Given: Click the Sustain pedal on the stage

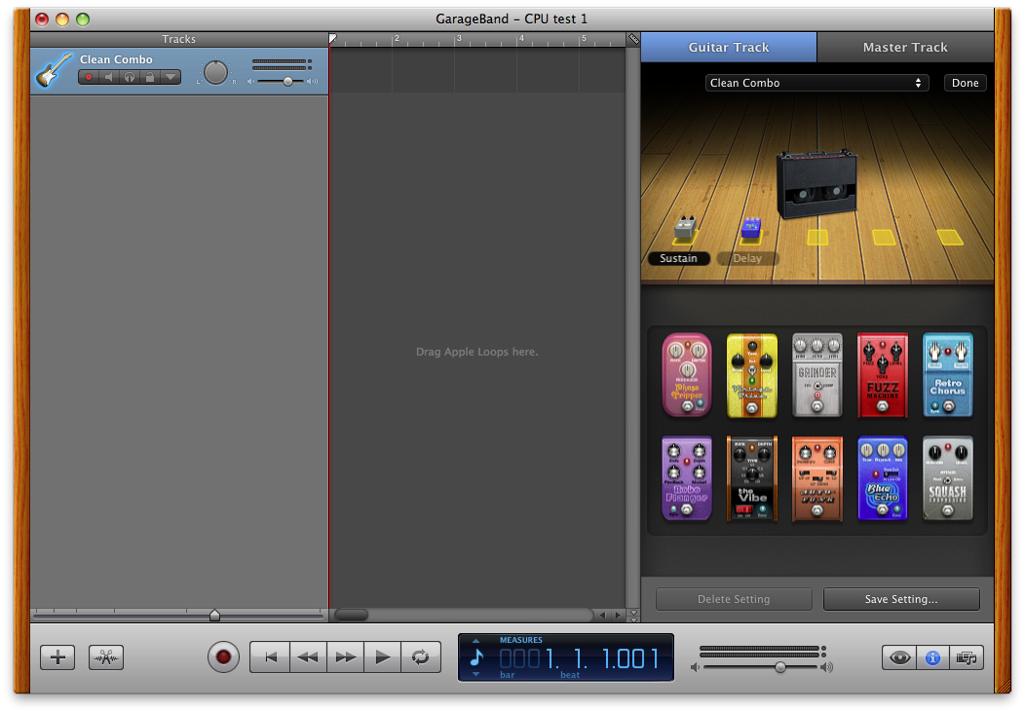Looking at the screenshot, I should click(685, 229).
